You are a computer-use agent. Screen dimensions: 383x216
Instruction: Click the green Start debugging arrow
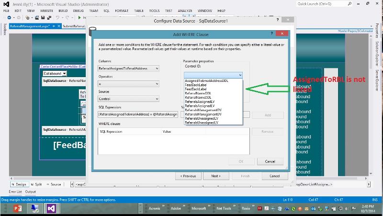(79, 18)
